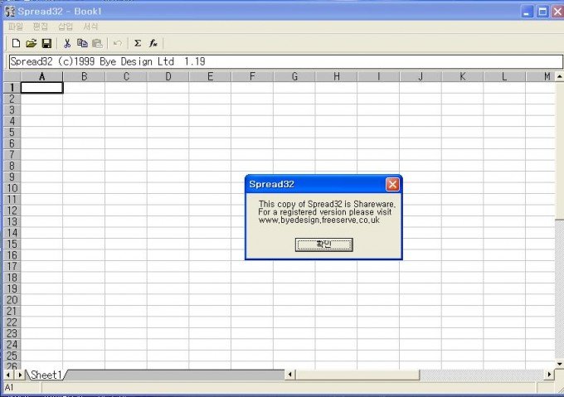The height and width of the screenshot is (397, 564).
Task: Click the horizontal scrollbar thumb
Action: coord(357,375)
